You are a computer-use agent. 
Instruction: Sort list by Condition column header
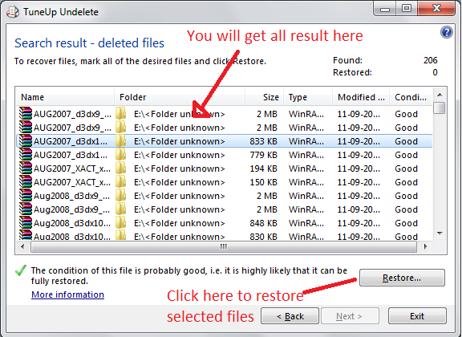(x=411, y=97)
